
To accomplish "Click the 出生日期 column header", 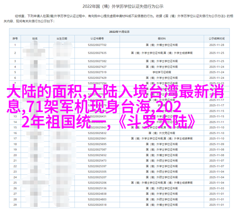I will pyautogui.click(x=62, y=38).
